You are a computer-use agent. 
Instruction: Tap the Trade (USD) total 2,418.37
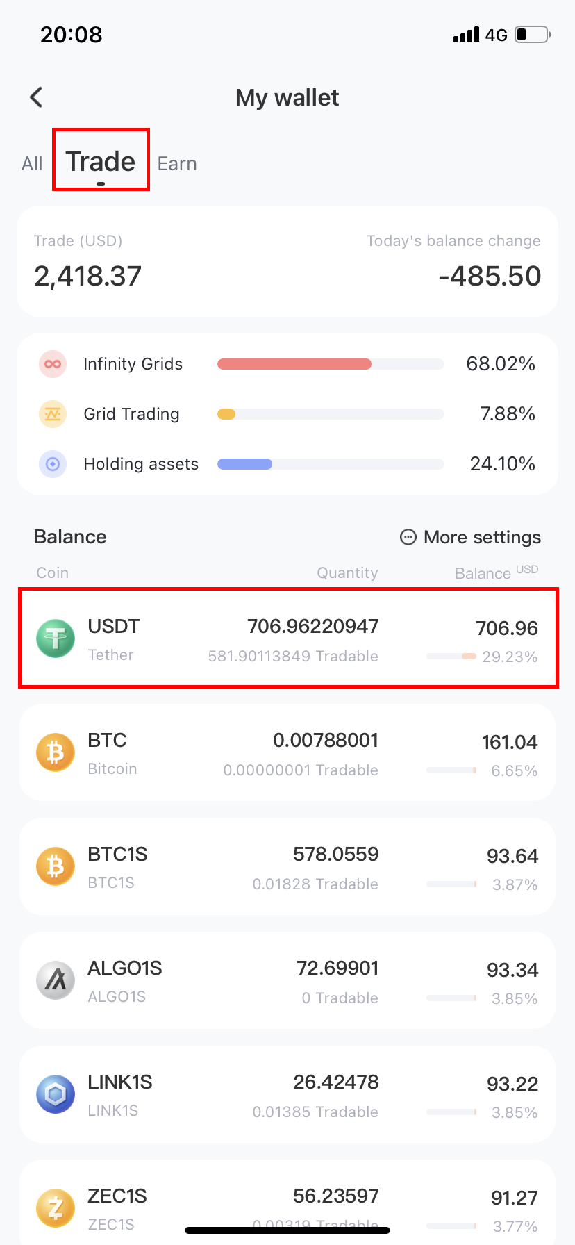88,276
